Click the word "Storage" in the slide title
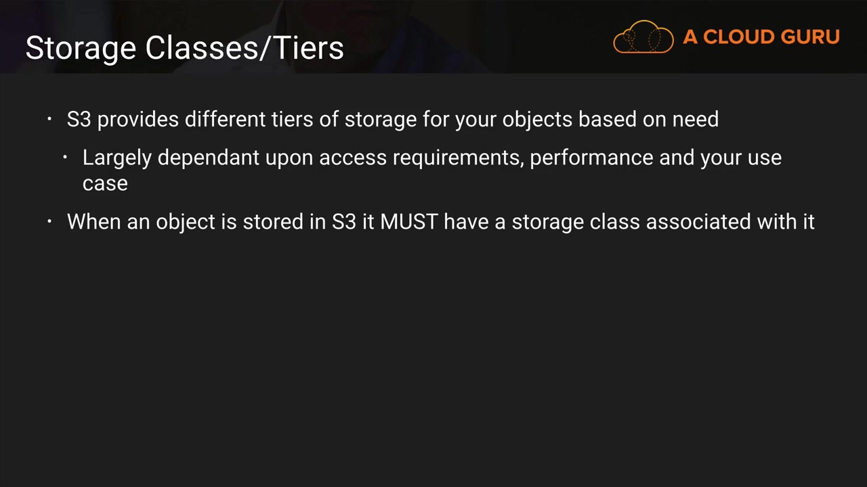The width and height of the screenshot is (867, 487). coord(81,48)
